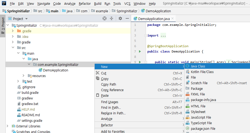Viewport: 250px width, 133px height.
Task: Expand the gradle folder
Action: pyautogui.click(x=13, y=42)
